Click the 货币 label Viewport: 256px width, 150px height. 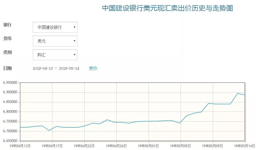point(7,38)
